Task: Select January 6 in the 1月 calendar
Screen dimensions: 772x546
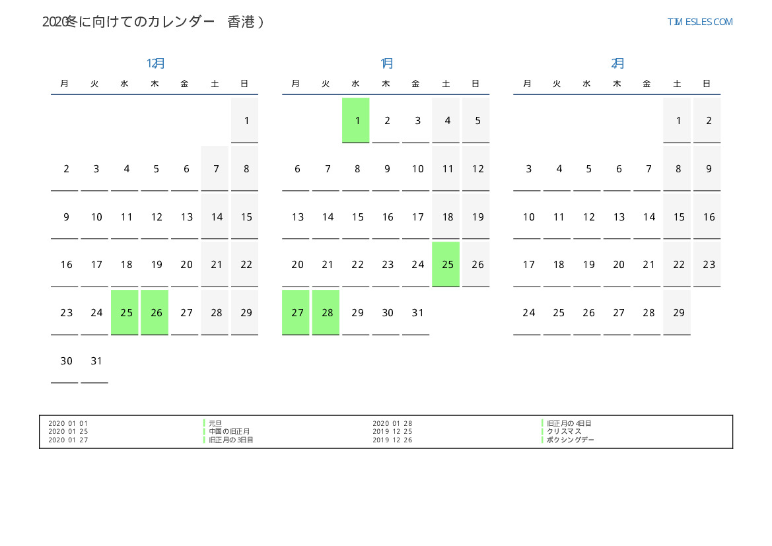Action: pyautogui.click(x=296, y=169)
